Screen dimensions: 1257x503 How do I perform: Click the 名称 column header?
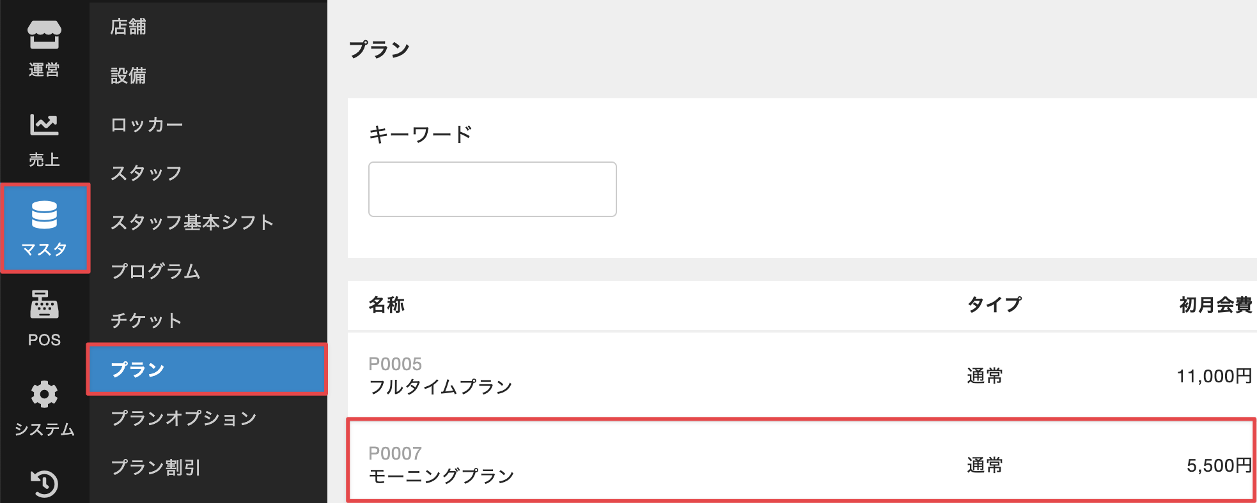point(387,305)
